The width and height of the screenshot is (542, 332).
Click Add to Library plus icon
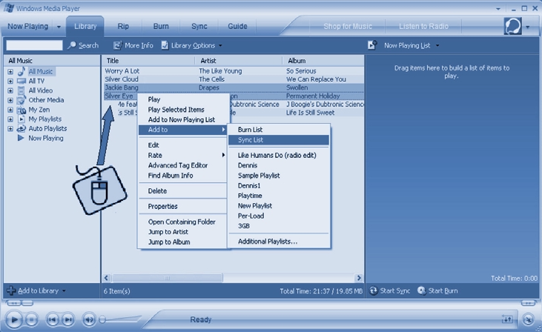point(11,290)
